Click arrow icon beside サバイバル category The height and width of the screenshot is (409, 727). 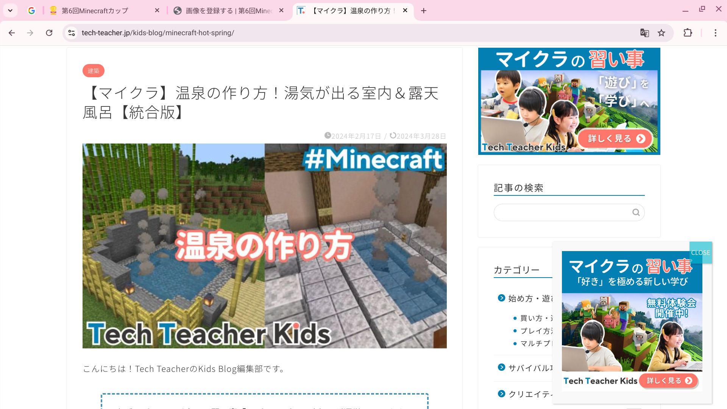[x=501, y=367]
